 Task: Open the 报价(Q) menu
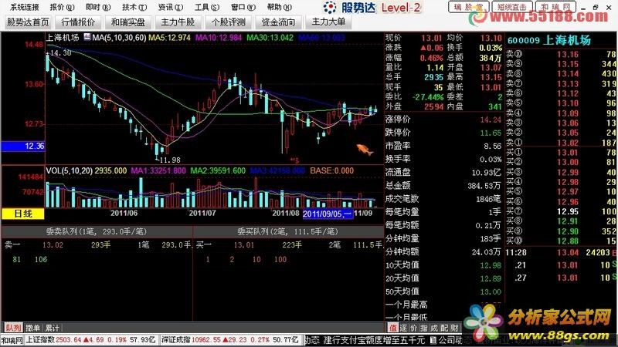(x=63, y=7)
